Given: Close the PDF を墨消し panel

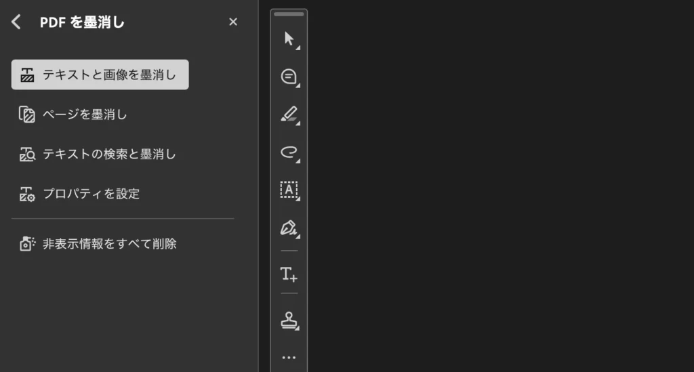Looking at the screenshot, I should 233,22.
